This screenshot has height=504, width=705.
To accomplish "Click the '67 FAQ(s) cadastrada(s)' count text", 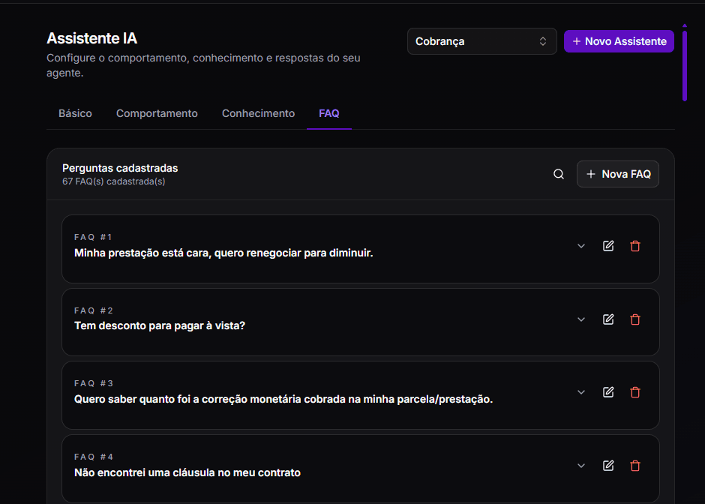I will click(114, 181).
